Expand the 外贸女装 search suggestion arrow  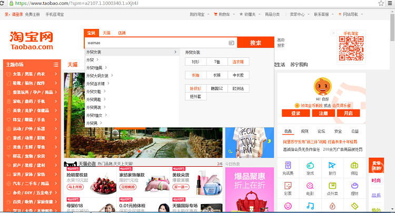(175, 52)
